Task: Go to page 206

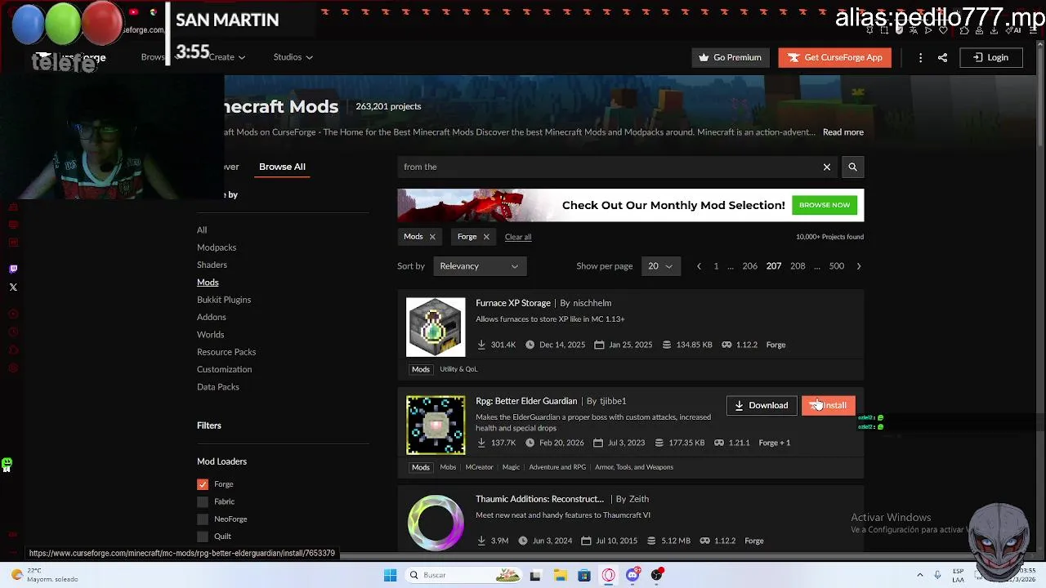Action: 749,266
